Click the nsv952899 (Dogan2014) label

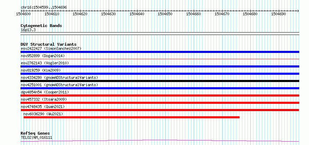(43, 56)
